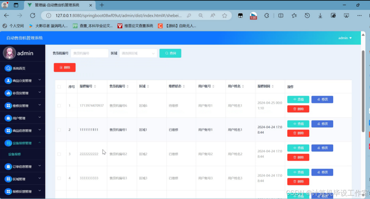Activate the read aloud icon
The height and width of the screenshot is (199, 370).
213,15
